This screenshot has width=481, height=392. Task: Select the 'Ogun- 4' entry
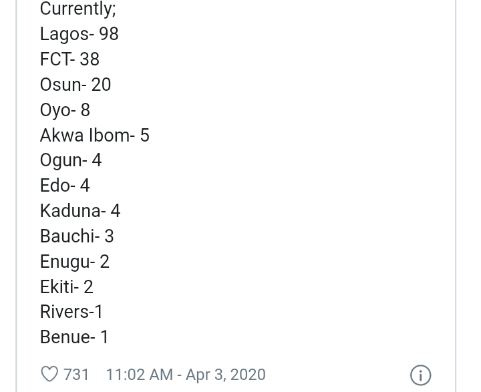(x=71, y=160)
